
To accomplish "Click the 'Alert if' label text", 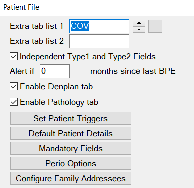I will tap(22, 71).
